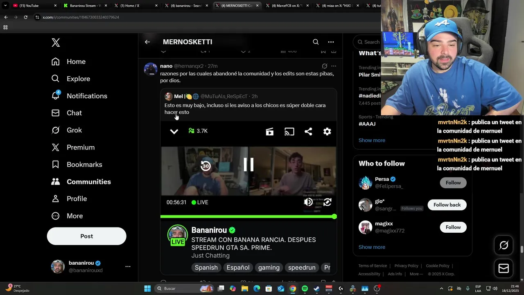Open the X logo home icon
The width and height of the screenshot is (524, 295).
coord(56,42)
